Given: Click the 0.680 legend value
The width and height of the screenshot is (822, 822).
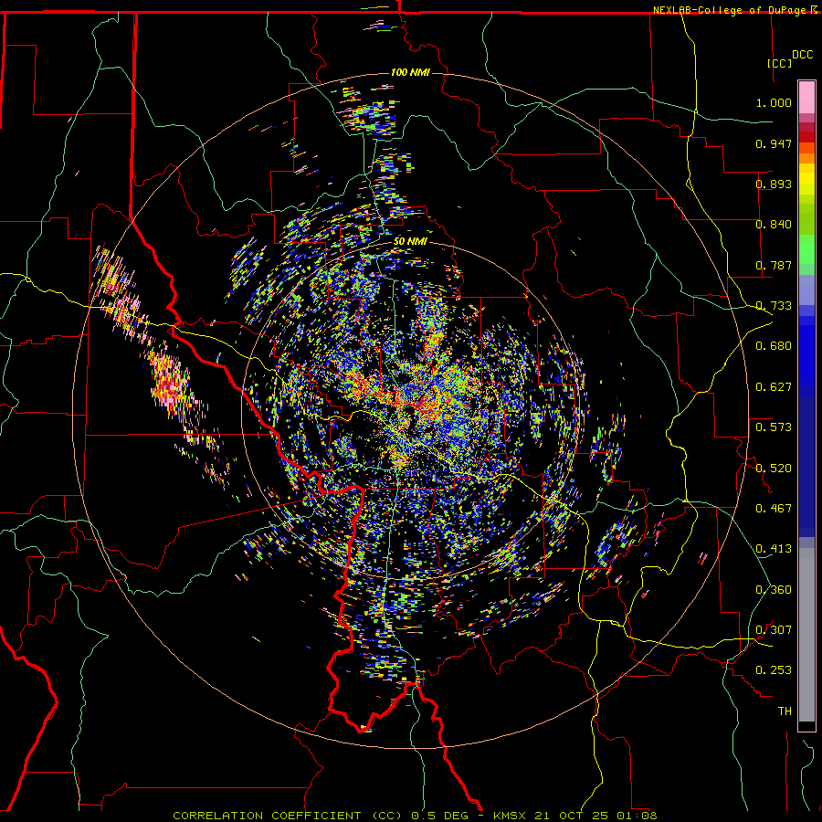Looking at the screenshot, I should pyautogui.click(x=774, y=346).
